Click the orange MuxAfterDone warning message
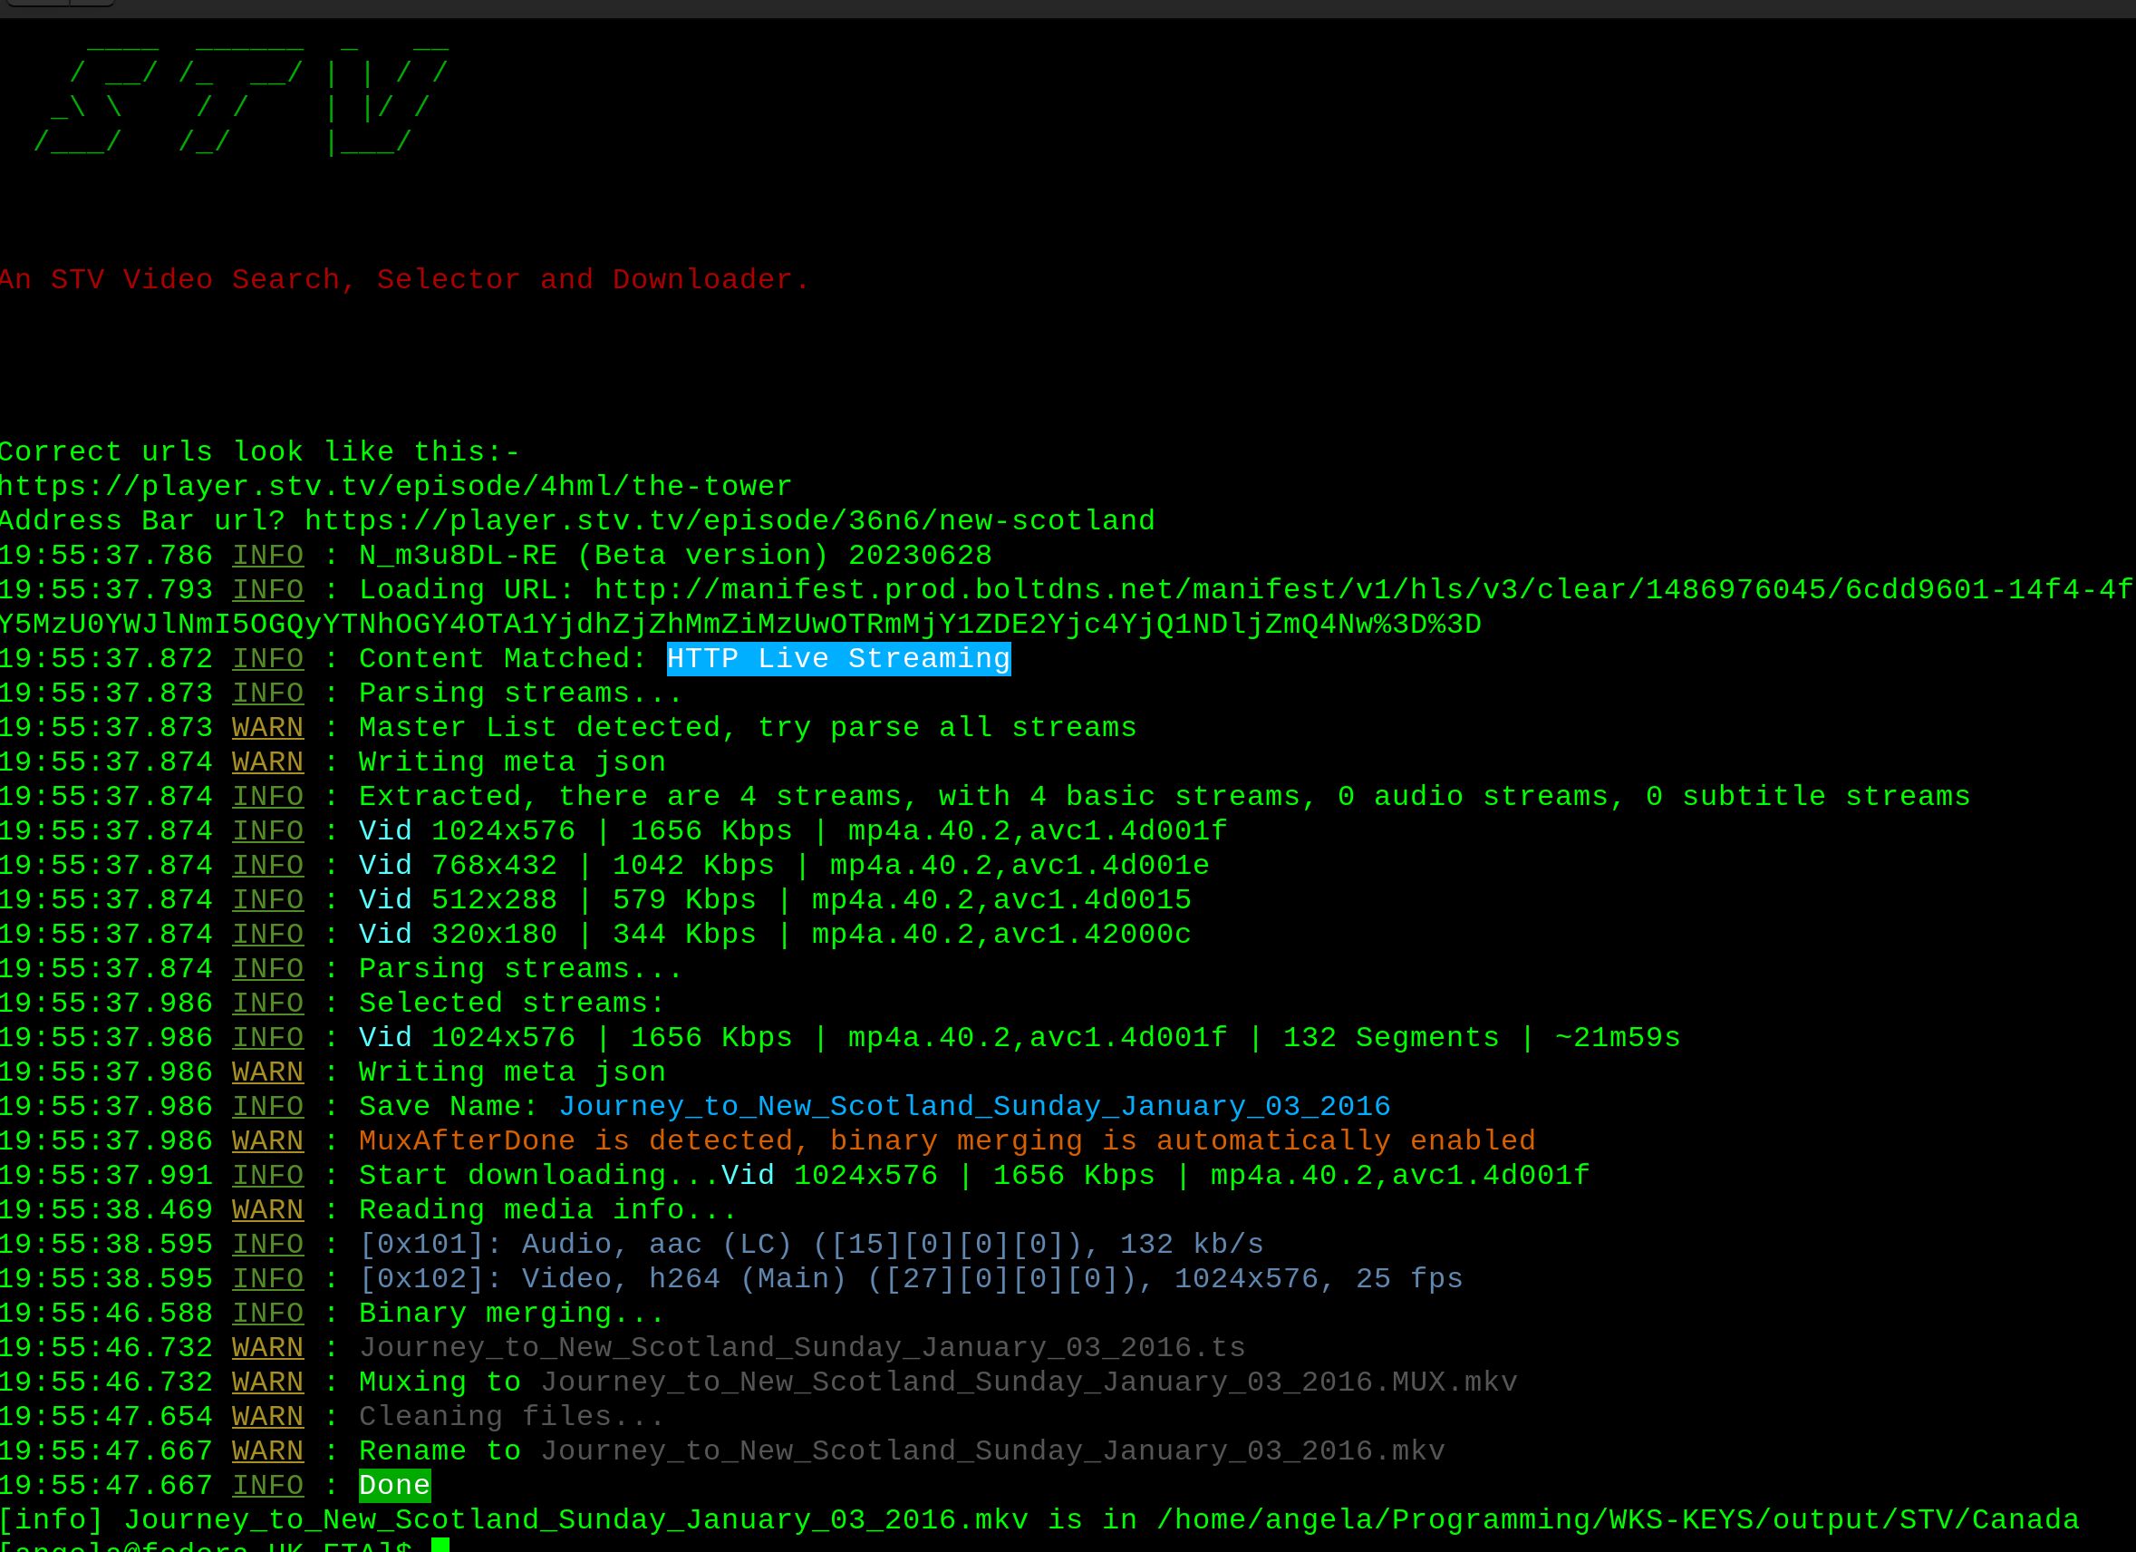 (946, 1141)
